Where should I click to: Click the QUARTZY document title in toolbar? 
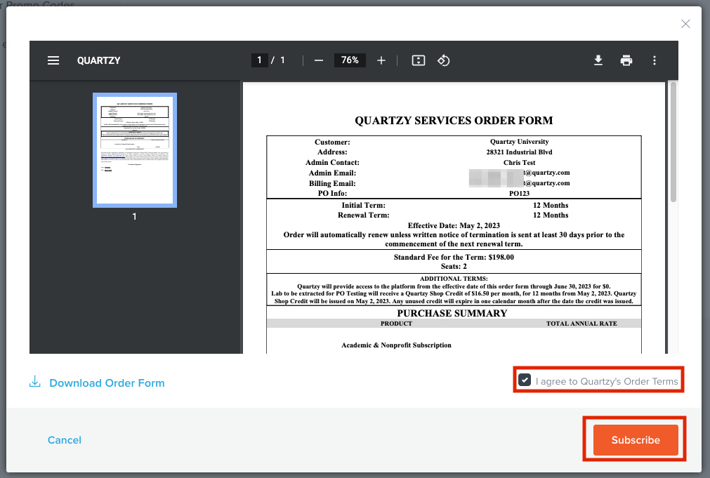pyautogui.click(x=99, y=60)
